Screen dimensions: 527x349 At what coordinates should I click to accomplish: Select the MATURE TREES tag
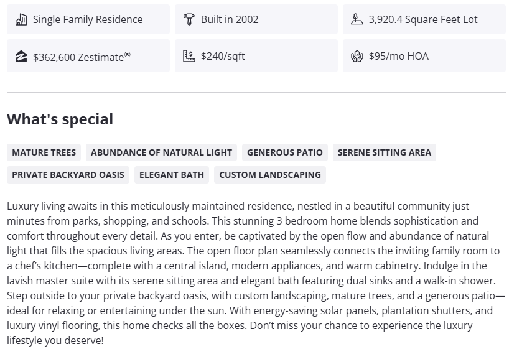coord(44,152)
